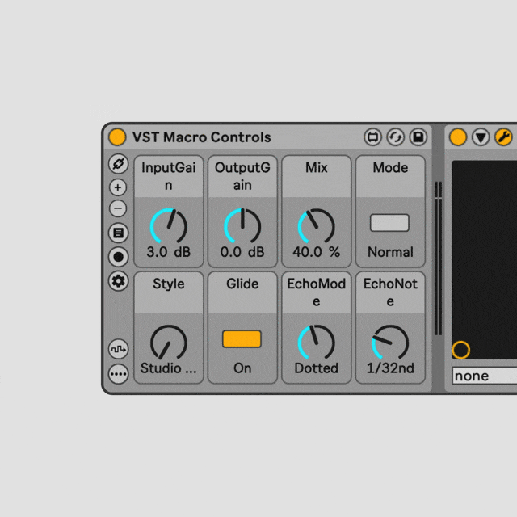The image size is (517, 517).
Task: Click the show/hide macro controls icon
Action: [x=372, y=137]
